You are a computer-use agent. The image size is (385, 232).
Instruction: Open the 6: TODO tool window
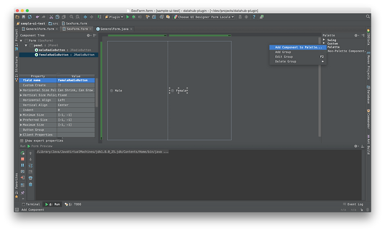(73, 204)
